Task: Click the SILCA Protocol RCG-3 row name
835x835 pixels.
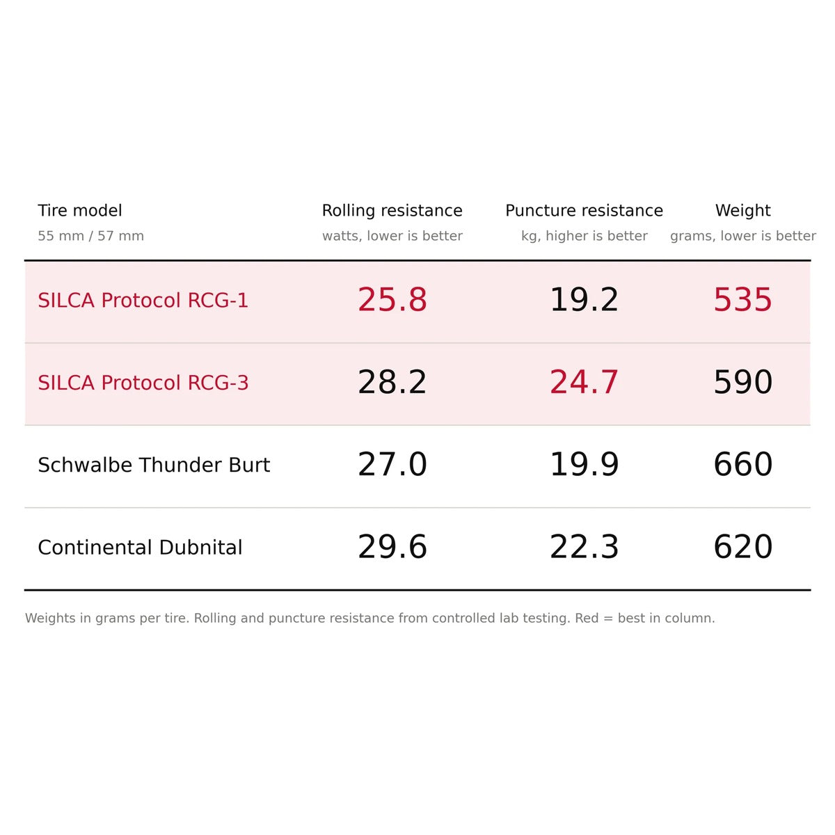Action: coord(143,382)
